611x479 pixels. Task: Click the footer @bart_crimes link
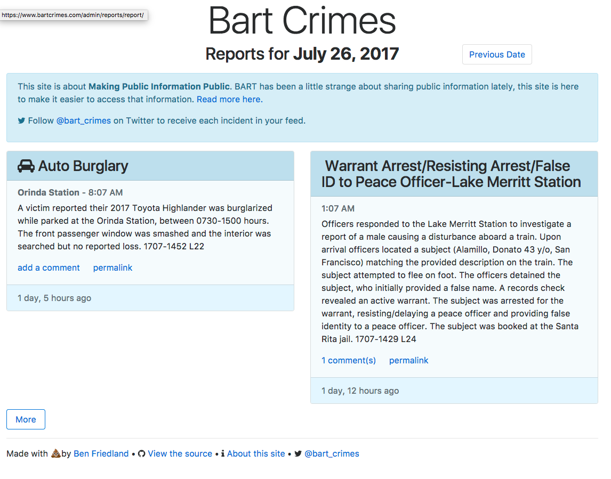click(x=332, y=453)
